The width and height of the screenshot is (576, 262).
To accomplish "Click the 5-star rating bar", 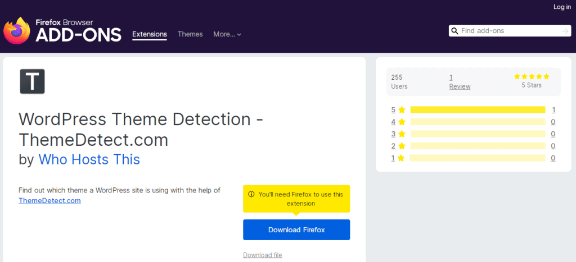I will [x=478, y=109].
